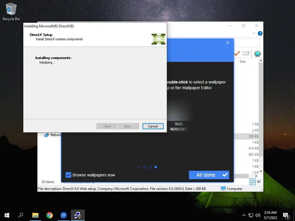Click the scroll down arrow in file list
The height and width of the screenshot is (221, 295).
point(261,171)
